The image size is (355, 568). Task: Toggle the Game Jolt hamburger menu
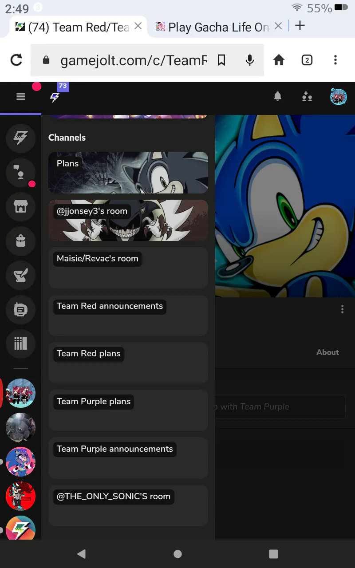(x=20, y=96)
